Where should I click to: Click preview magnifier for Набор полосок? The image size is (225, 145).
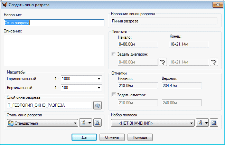coord(214,123)
